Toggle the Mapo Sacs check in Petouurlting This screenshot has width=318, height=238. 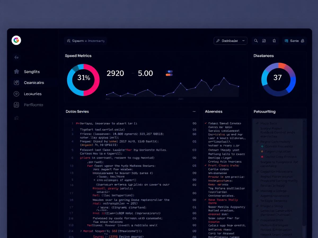tap(257, 123)
